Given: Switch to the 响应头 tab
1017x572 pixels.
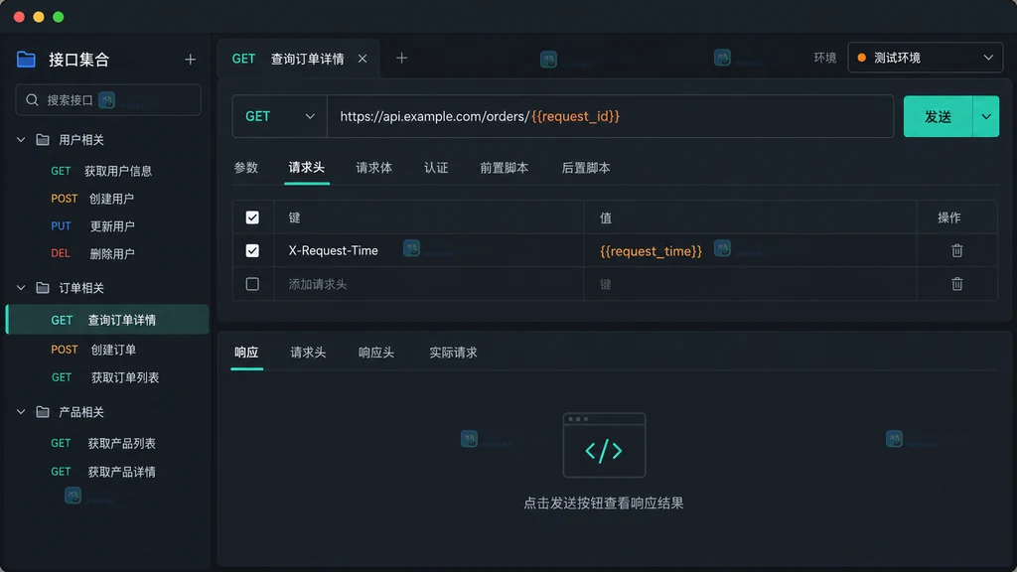Looking at the screenshot, I should tap(376, 353).
